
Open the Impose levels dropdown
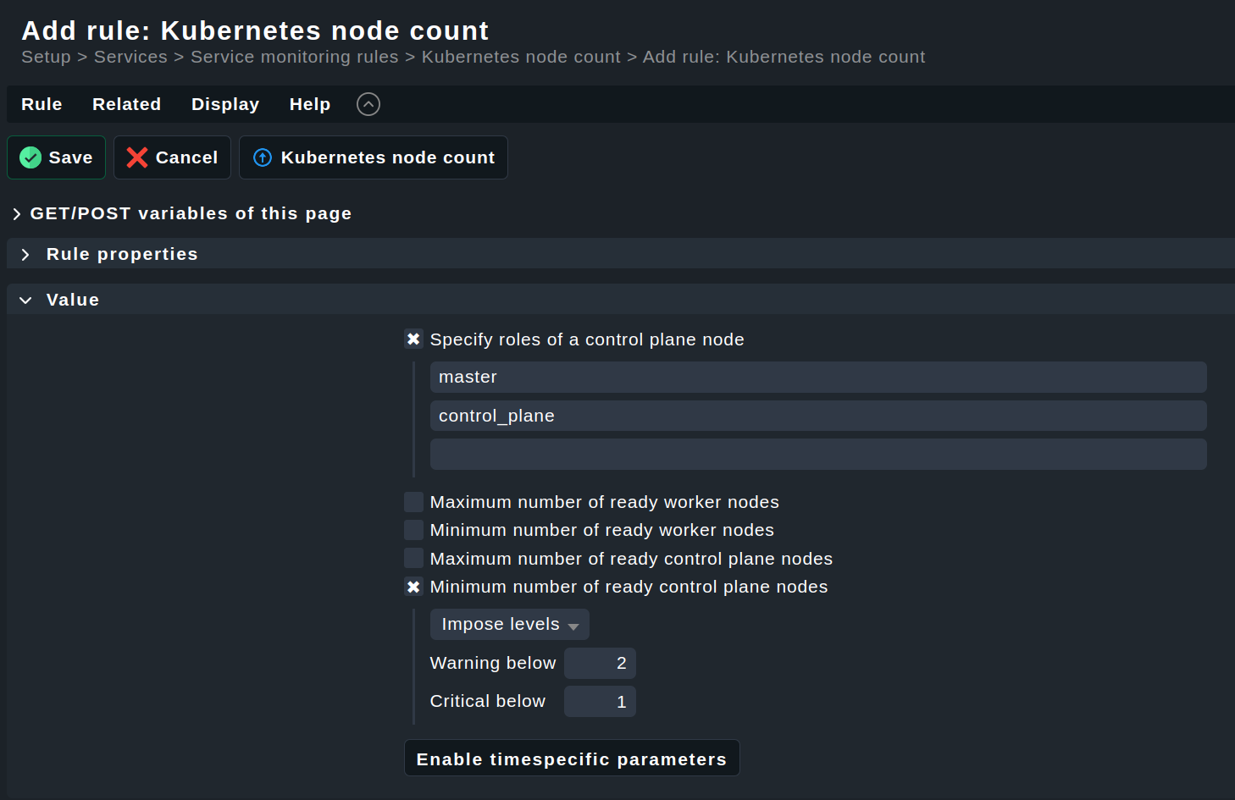(x=509, y=625)
